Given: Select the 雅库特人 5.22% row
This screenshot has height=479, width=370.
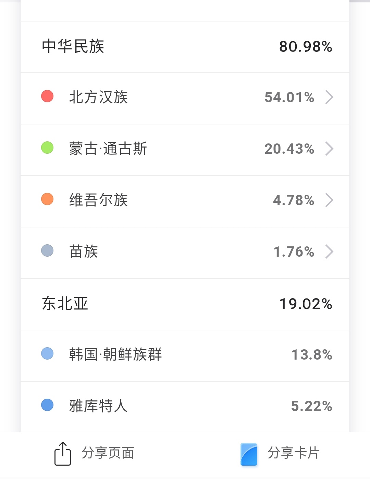Looking at the screenshot, I should 185,406.
